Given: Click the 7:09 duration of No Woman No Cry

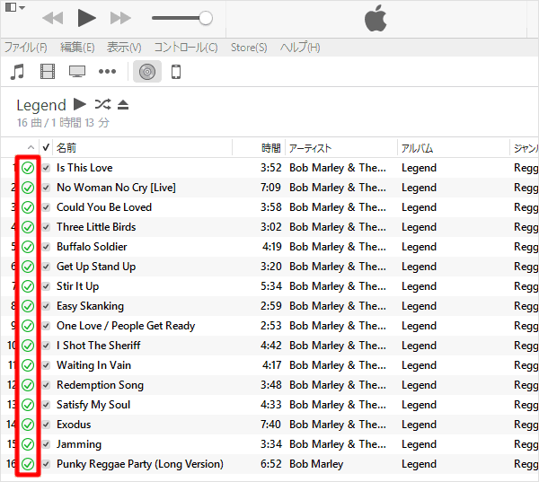Looking at the screenshot, I should (270, 188).
